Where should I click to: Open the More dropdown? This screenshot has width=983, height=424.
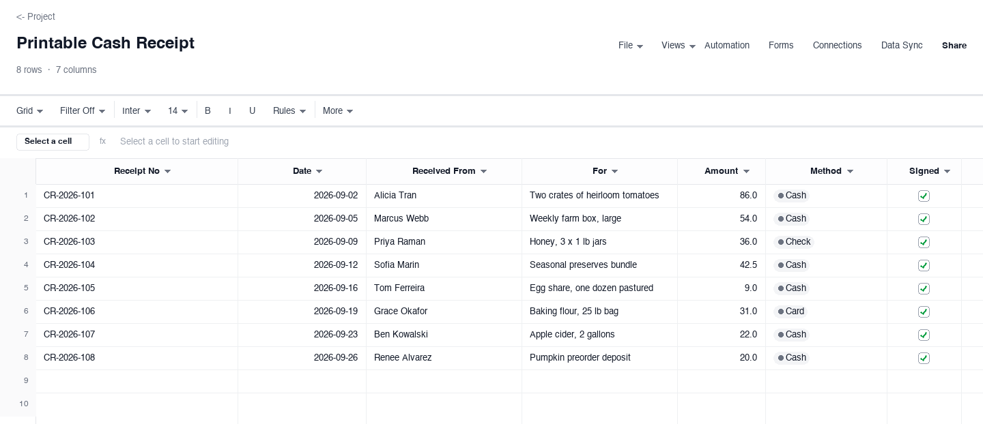(338, 110)
